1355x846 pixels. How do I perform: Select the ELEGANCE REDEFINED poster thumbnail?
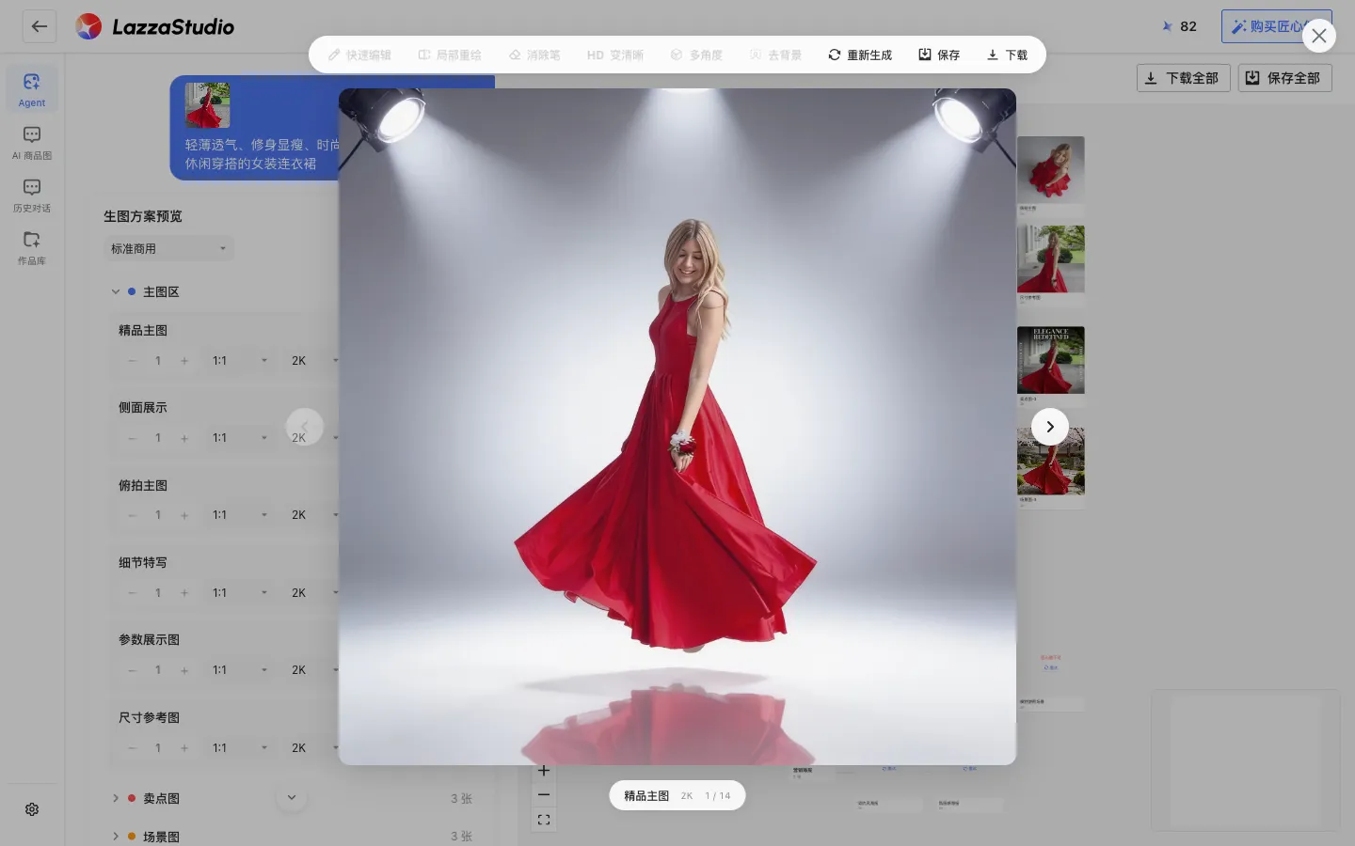(1051, 360)
